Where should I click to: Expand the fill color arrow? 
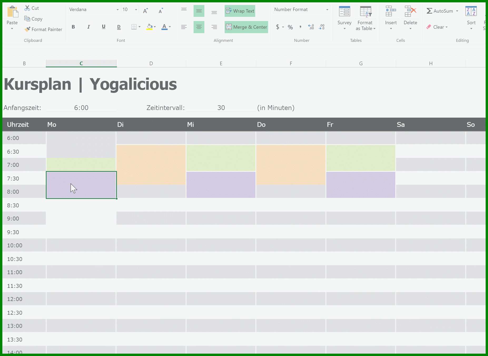pos(155,27)
